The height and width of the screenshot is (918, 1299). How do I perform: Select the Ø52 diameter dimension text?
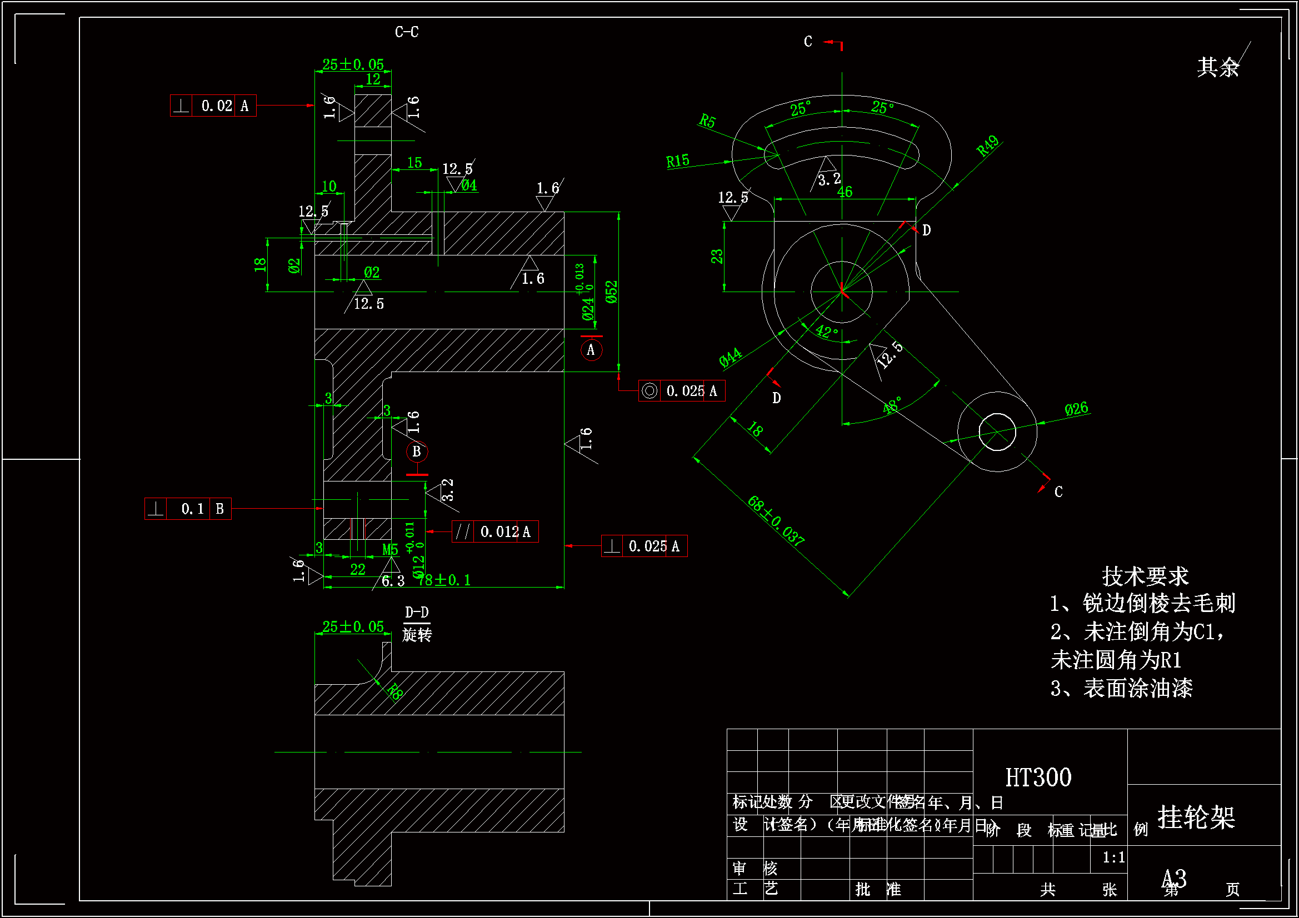pos(612,292)
